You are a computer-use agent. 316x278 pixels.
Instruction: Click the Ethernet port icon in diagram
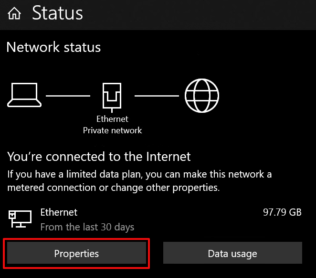coord(112,95)
